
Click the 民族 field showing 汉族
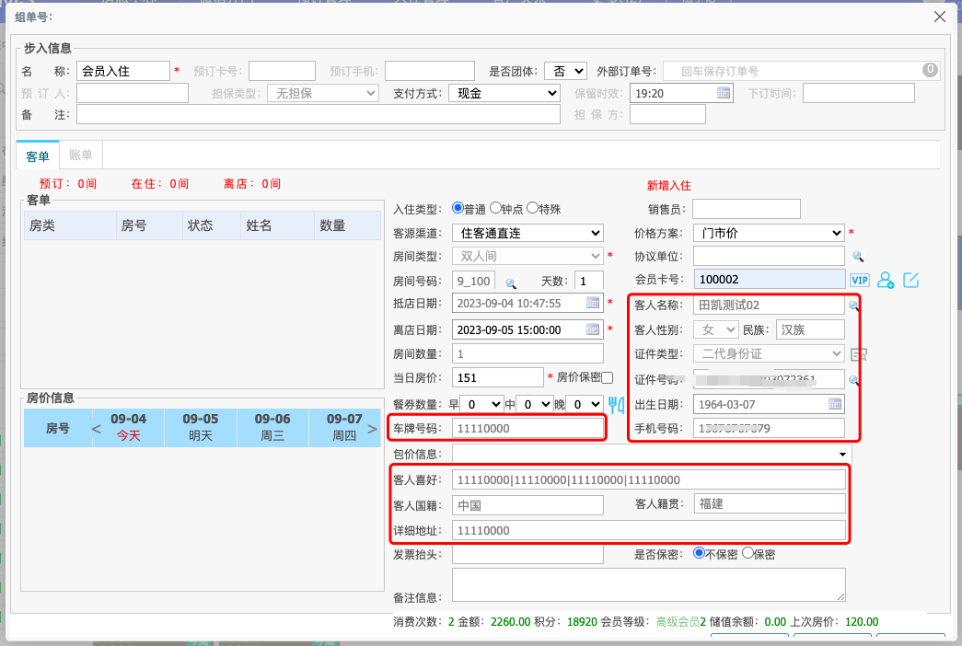click(810, 329)
